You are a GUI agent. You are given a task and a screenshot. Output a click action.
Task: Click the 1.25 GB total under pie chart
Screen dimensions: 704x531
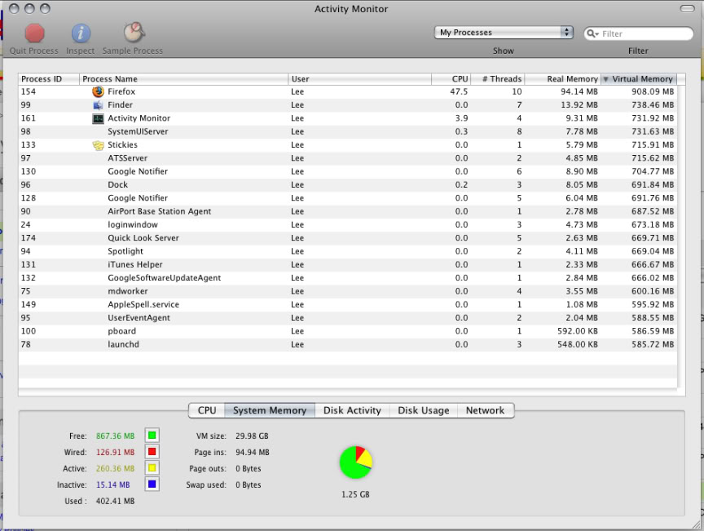[355, 494]
